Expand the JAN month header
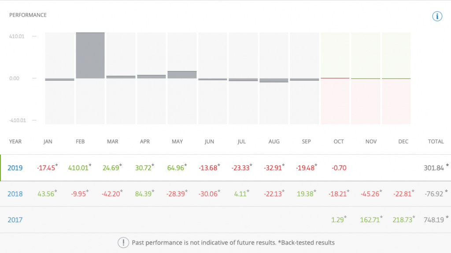This screenshot has height=253, width=451. (48, 141)
